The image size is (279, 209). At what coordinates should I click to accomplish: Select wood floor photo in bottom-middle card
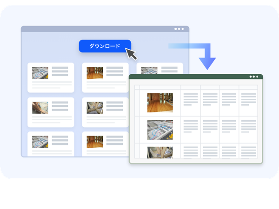pos(95,142)
